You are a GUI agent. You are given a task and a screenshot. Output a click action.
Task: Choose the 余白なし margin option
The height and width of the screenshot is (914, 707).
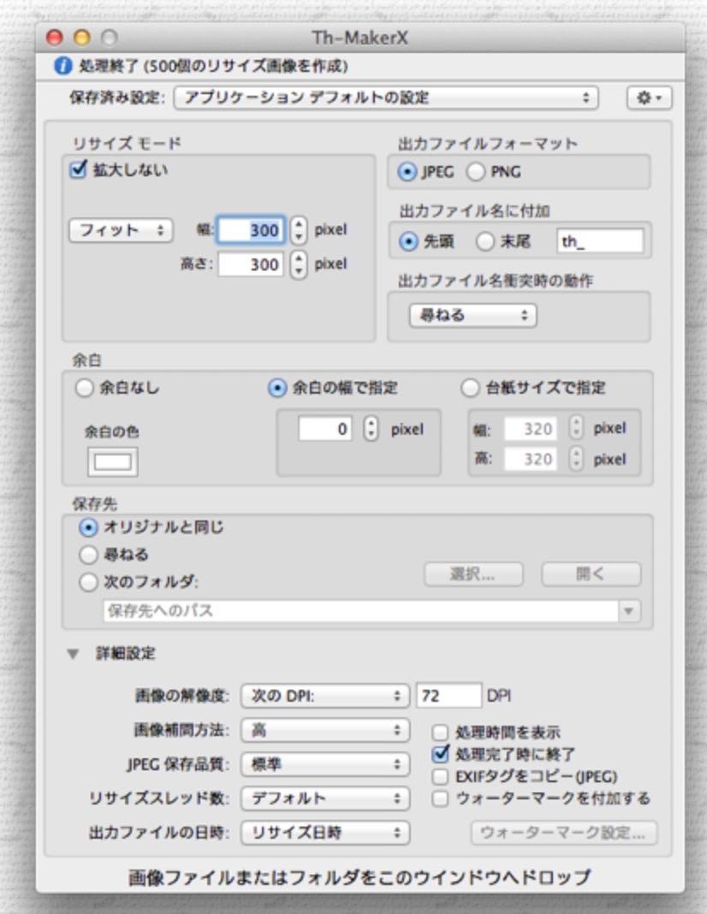tap(85, 388)
